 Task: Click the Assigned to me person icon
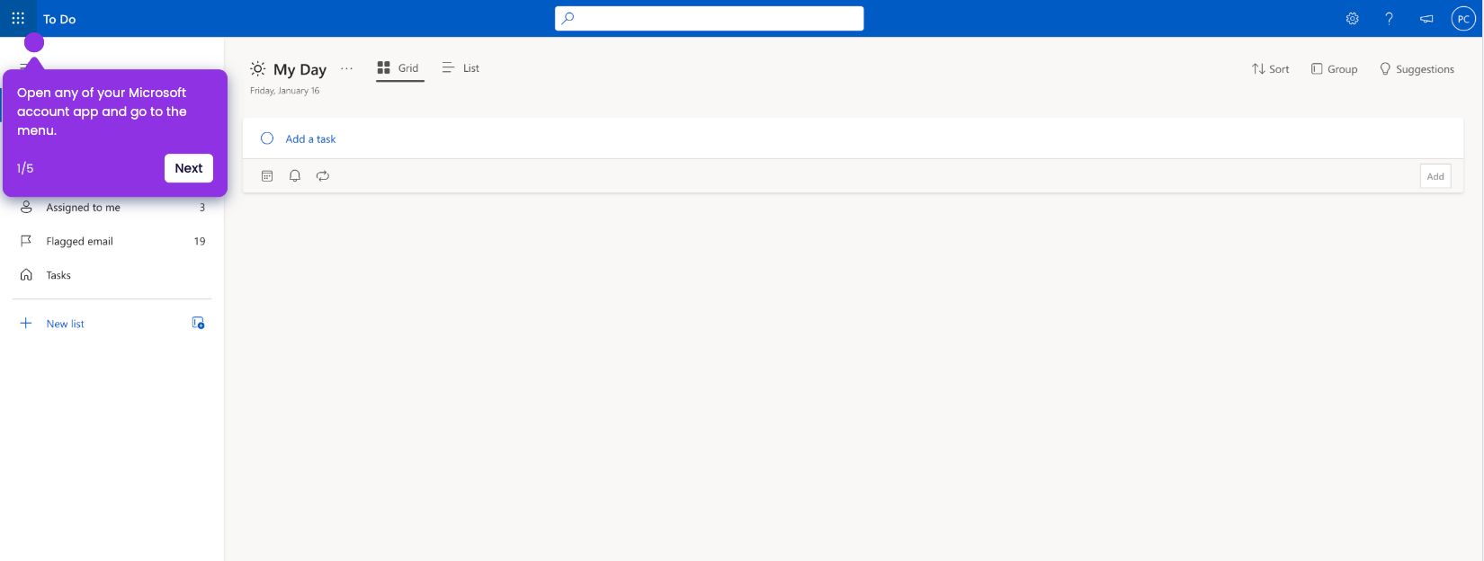(26, 207)
